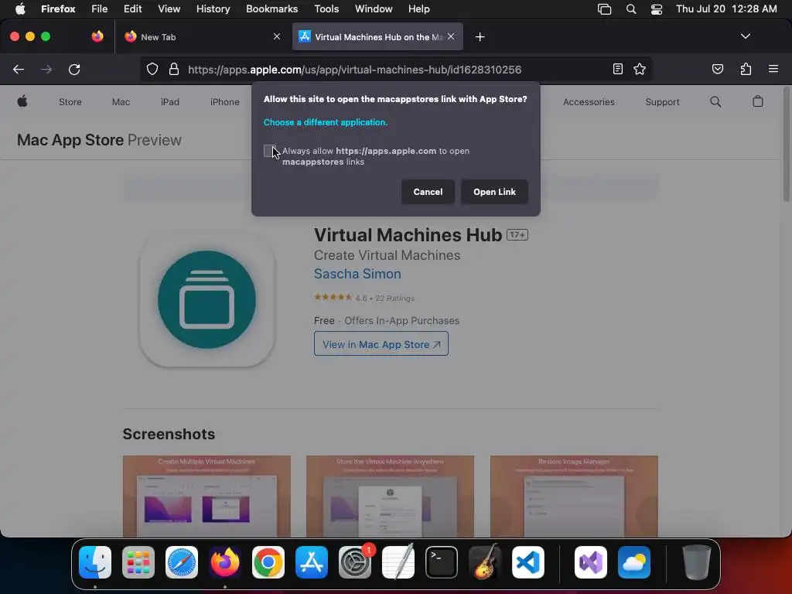Bookmark this page with the star
The width and height of the screenshot is (792, 594).
point(640,69)
